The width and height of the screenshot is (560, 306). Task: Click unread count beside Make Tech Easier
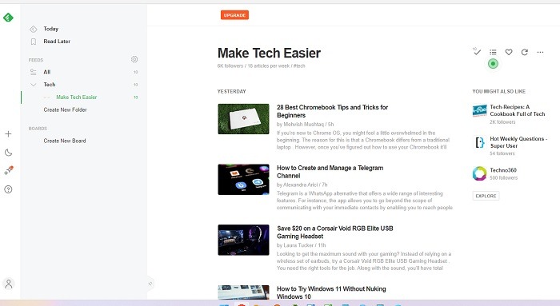click(136, 97)
